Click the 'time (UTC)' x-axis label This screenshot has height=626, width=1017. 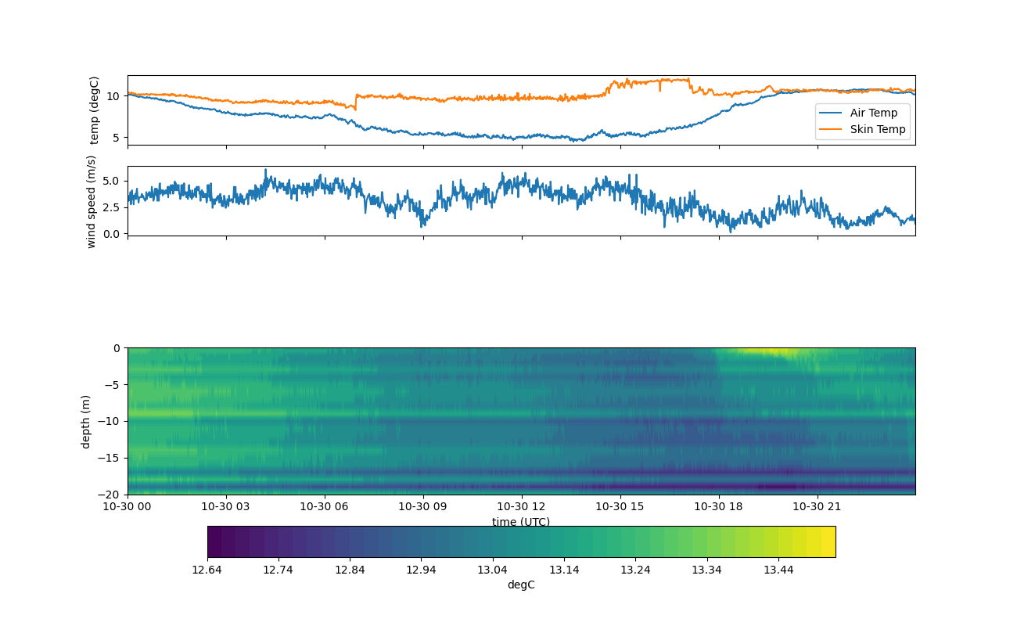[x=521, y=522]
